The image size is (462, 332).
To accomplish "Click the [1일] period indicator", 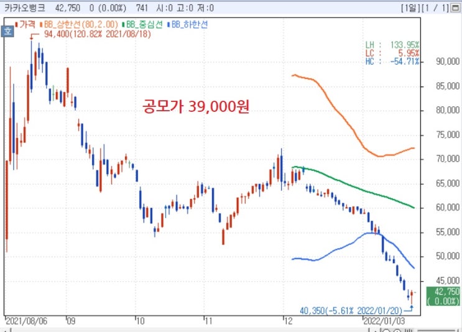I will pyautogui.click(x=410, y=8).
